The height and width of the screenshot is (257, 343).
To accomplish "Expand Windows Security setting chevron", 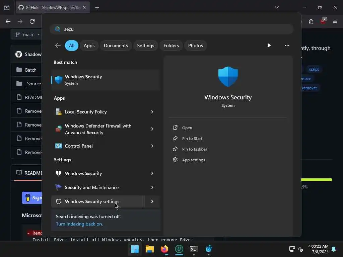I will pos(152,173).
